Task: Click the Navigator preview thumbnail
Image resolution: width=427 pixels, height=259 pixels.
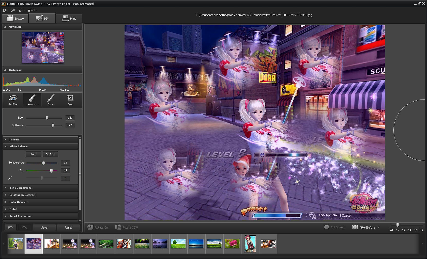Action: (43, 47)
